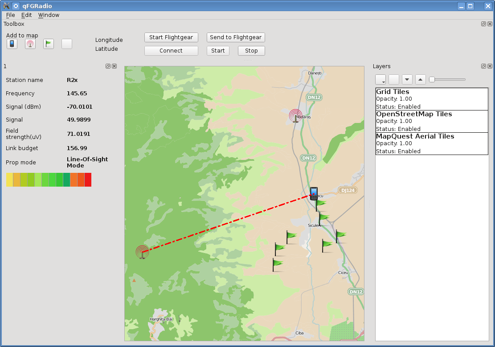Click the Start Flightgear button
This screenshot has height=347, width=495.
point(171,37)
